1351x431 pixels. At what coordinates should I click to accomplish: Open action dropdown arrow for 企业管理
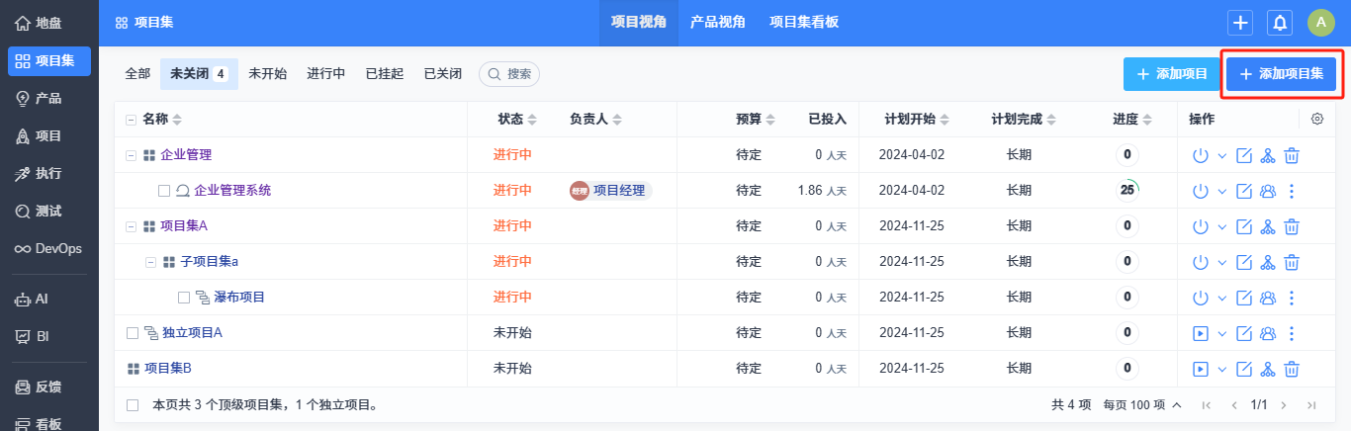coord(1222,155)
